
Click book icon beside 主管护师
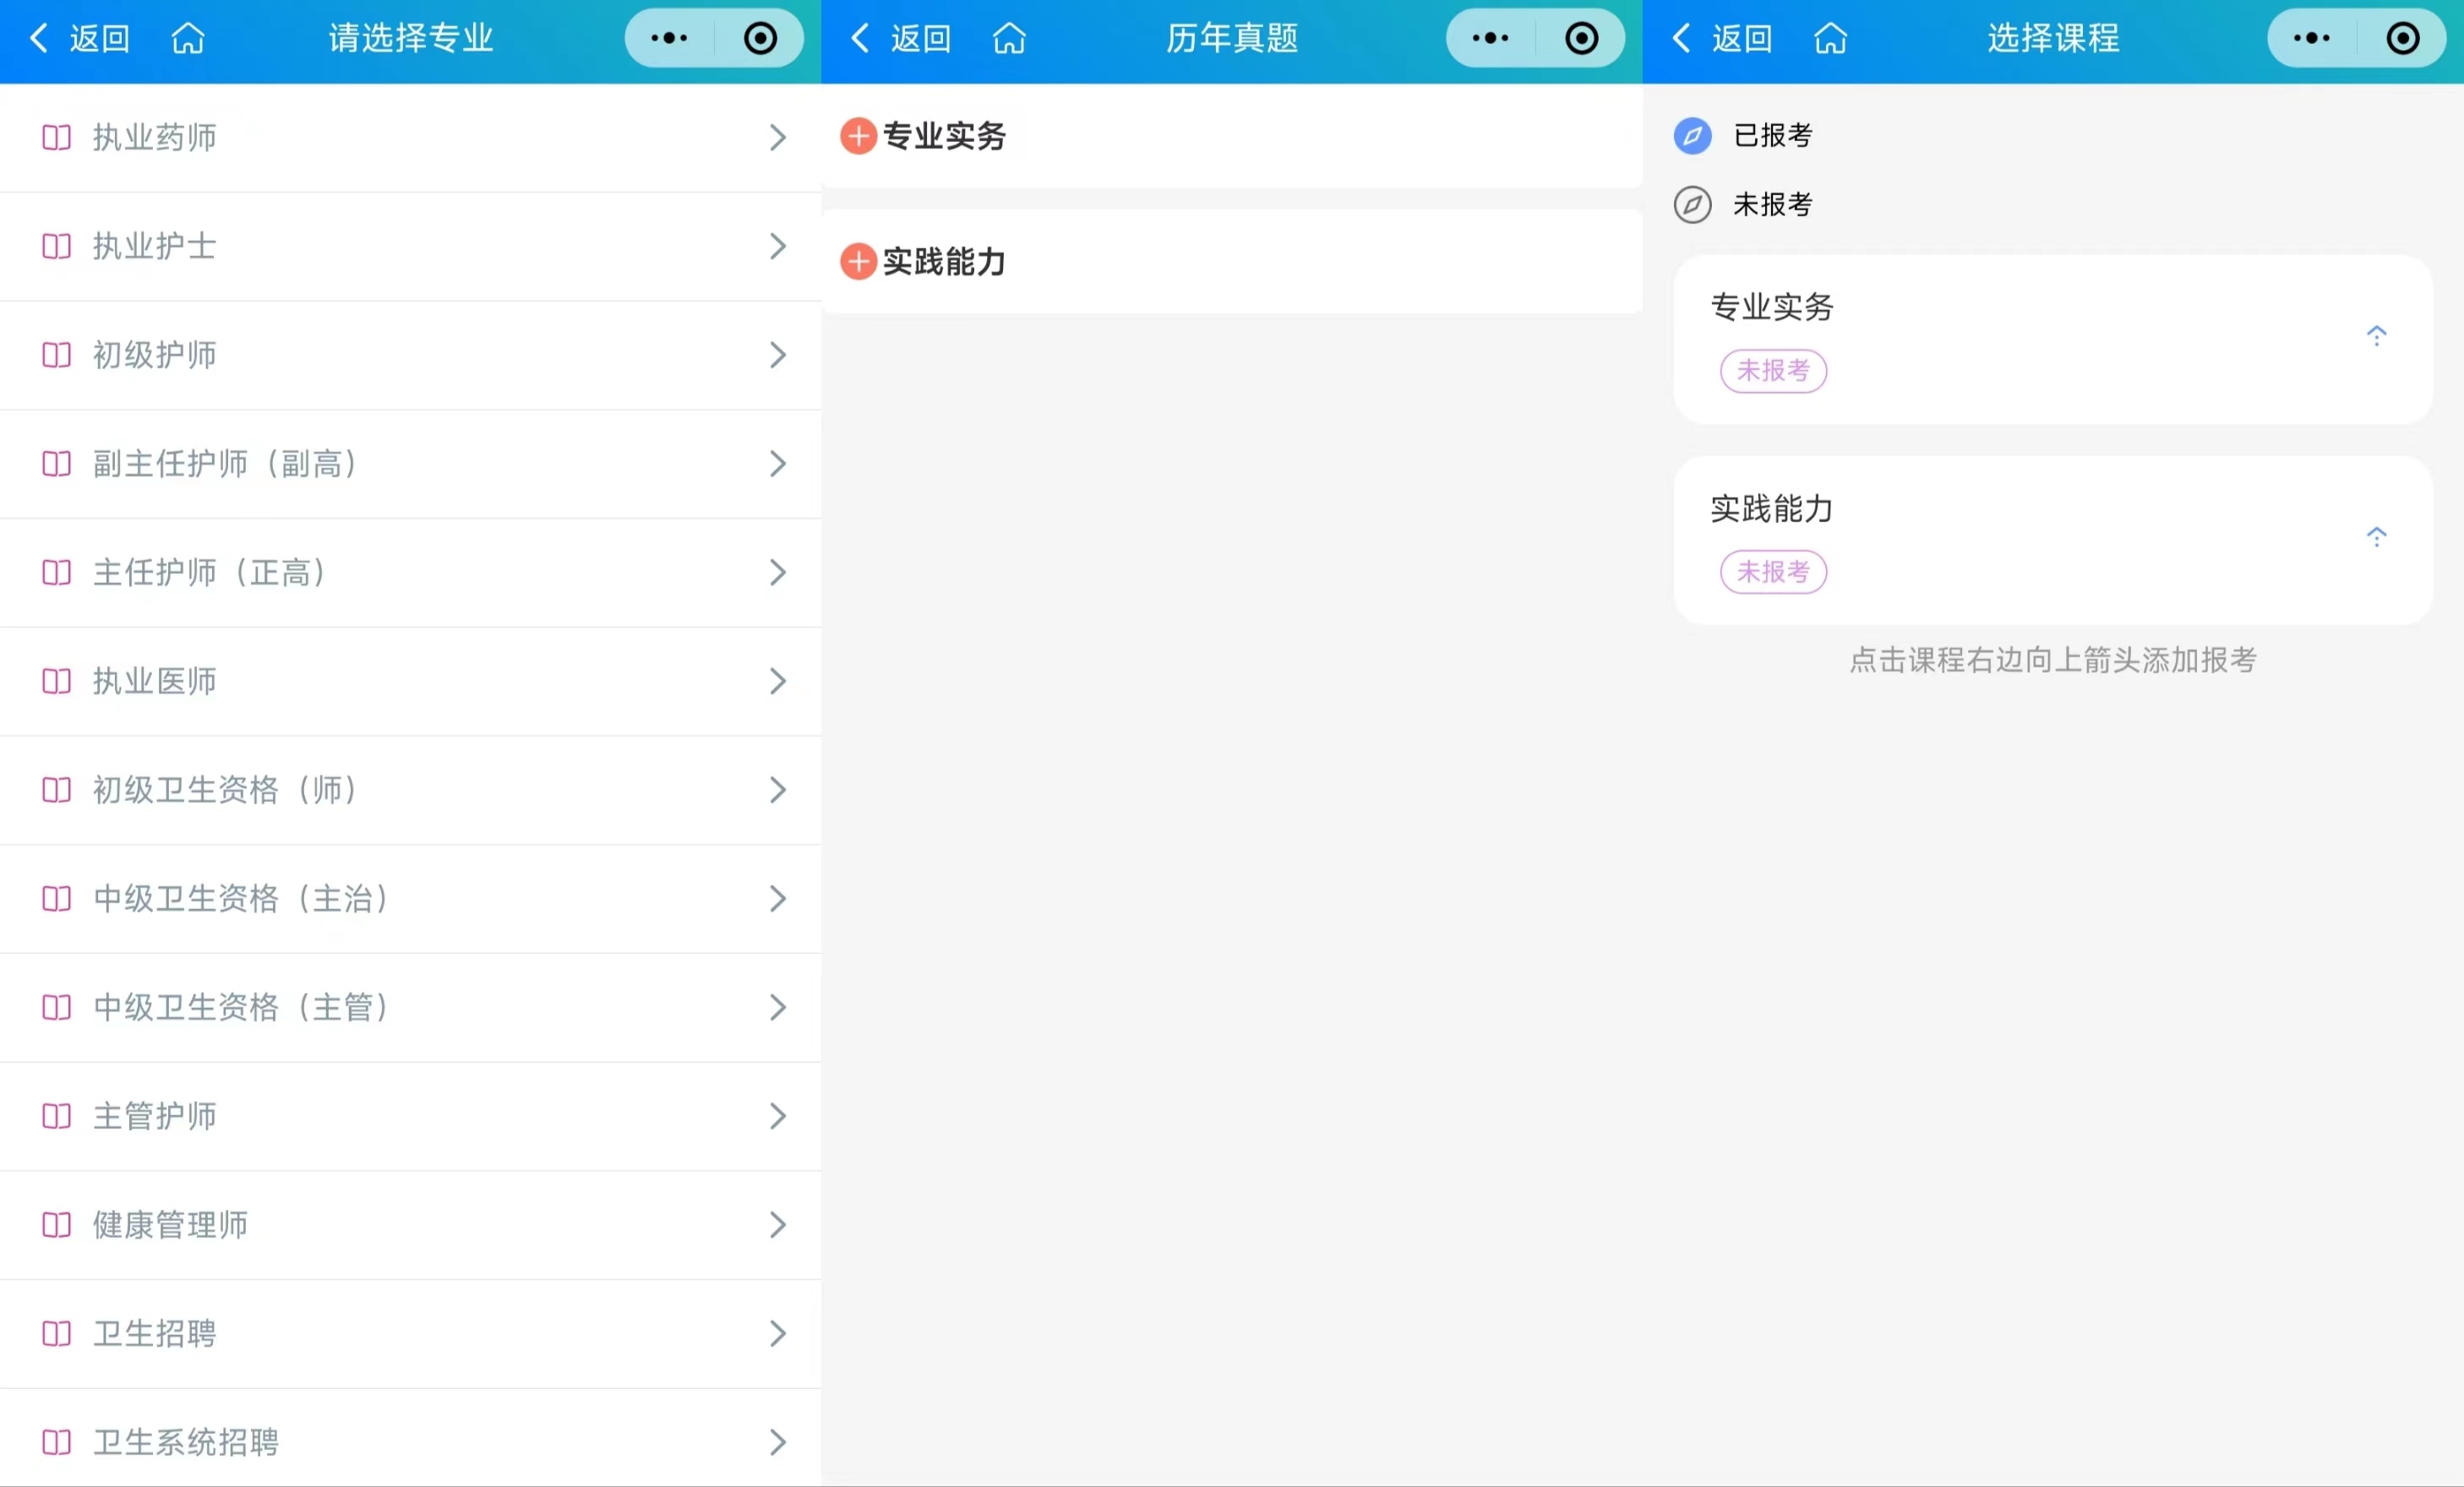click(x=57, y=1116)
